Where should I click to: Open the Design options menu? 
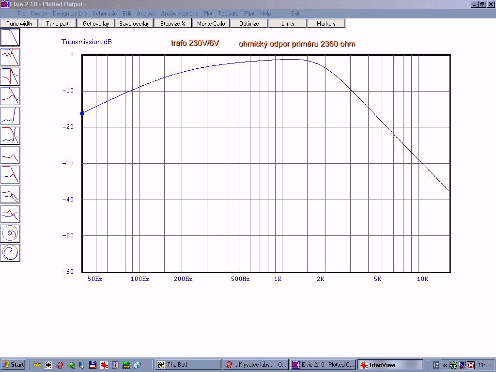[x=70, y=14]
